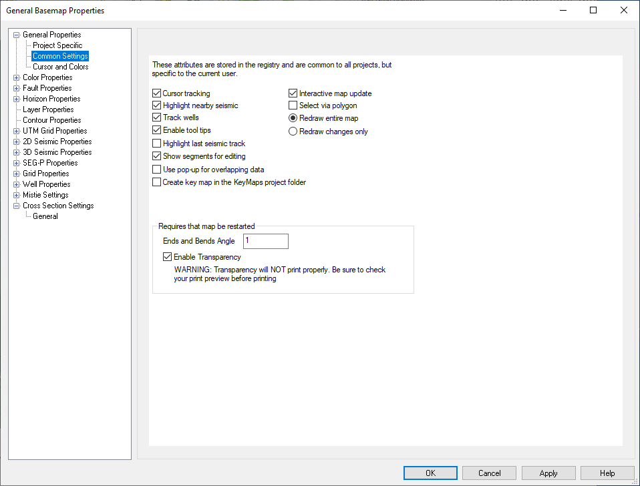This screenshot has width=640, height=486.
Task: Disable the Interactive map update checkbox
Action: tap(293, 93)
